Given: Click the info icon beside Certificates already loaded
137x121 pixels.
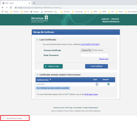Looking at the screenshot, I should click(37, 75).
